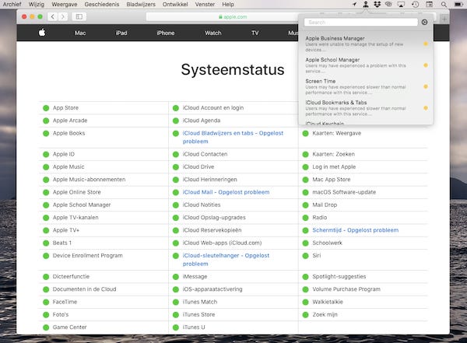Open the Archief menu
467x343 pixels.
pos(12,4)
